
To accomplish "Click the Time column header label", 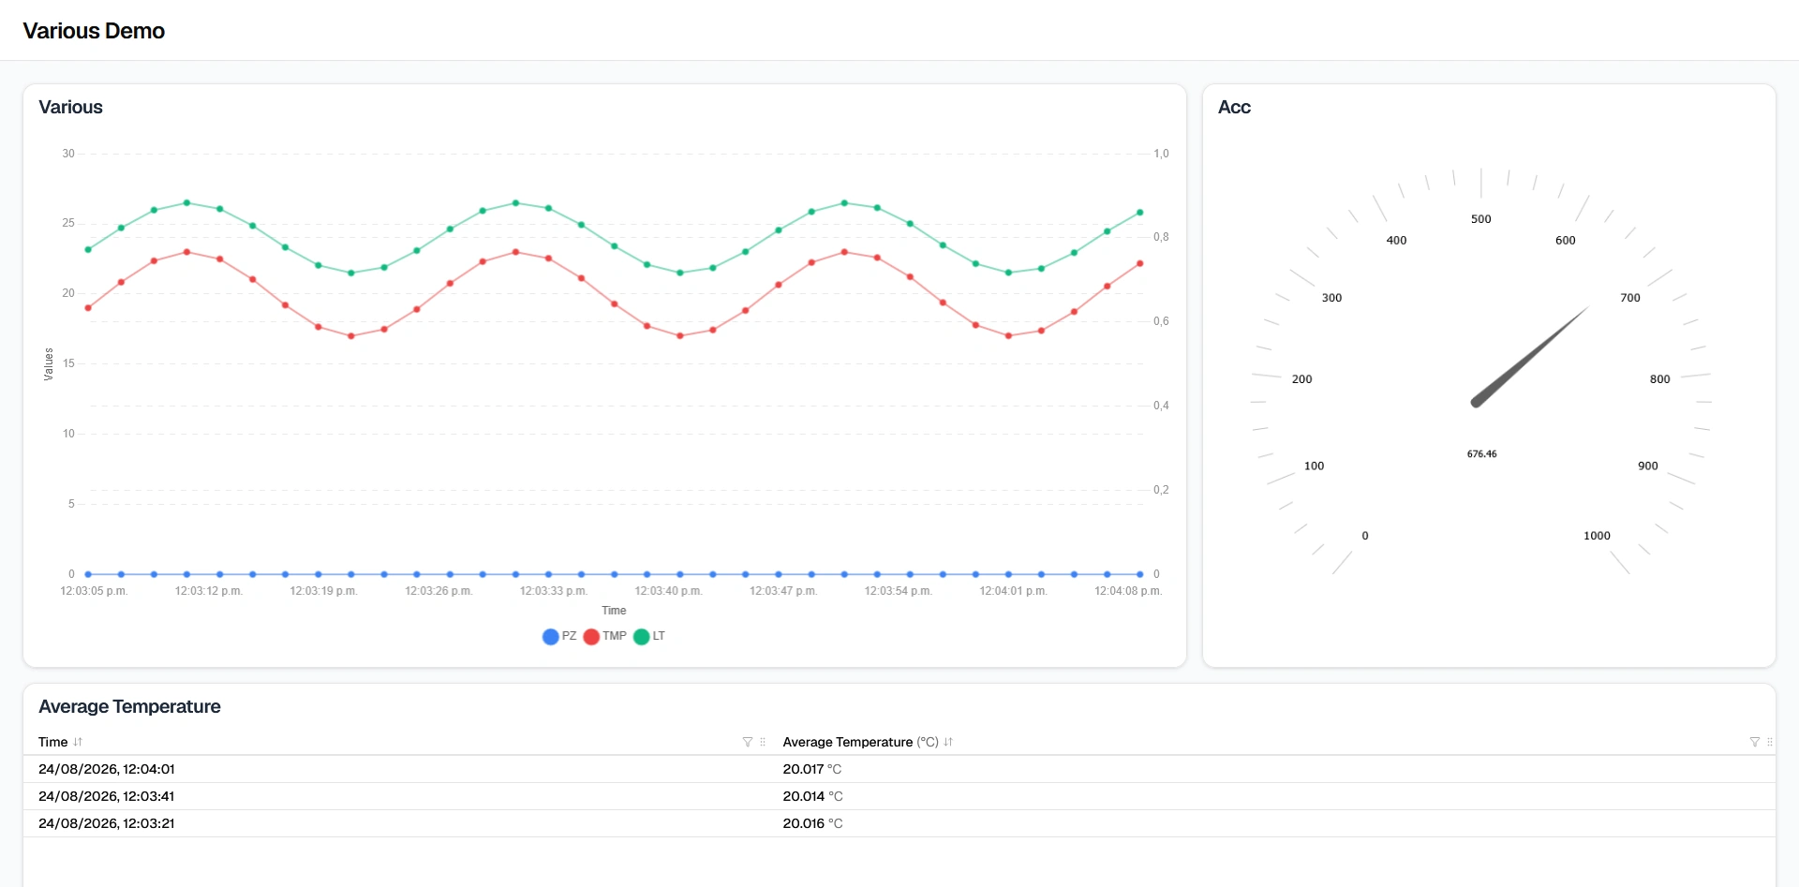I will (x=52, y=742).
